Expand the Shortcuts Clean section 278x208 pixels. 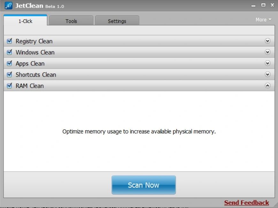(x=267, y=74)
